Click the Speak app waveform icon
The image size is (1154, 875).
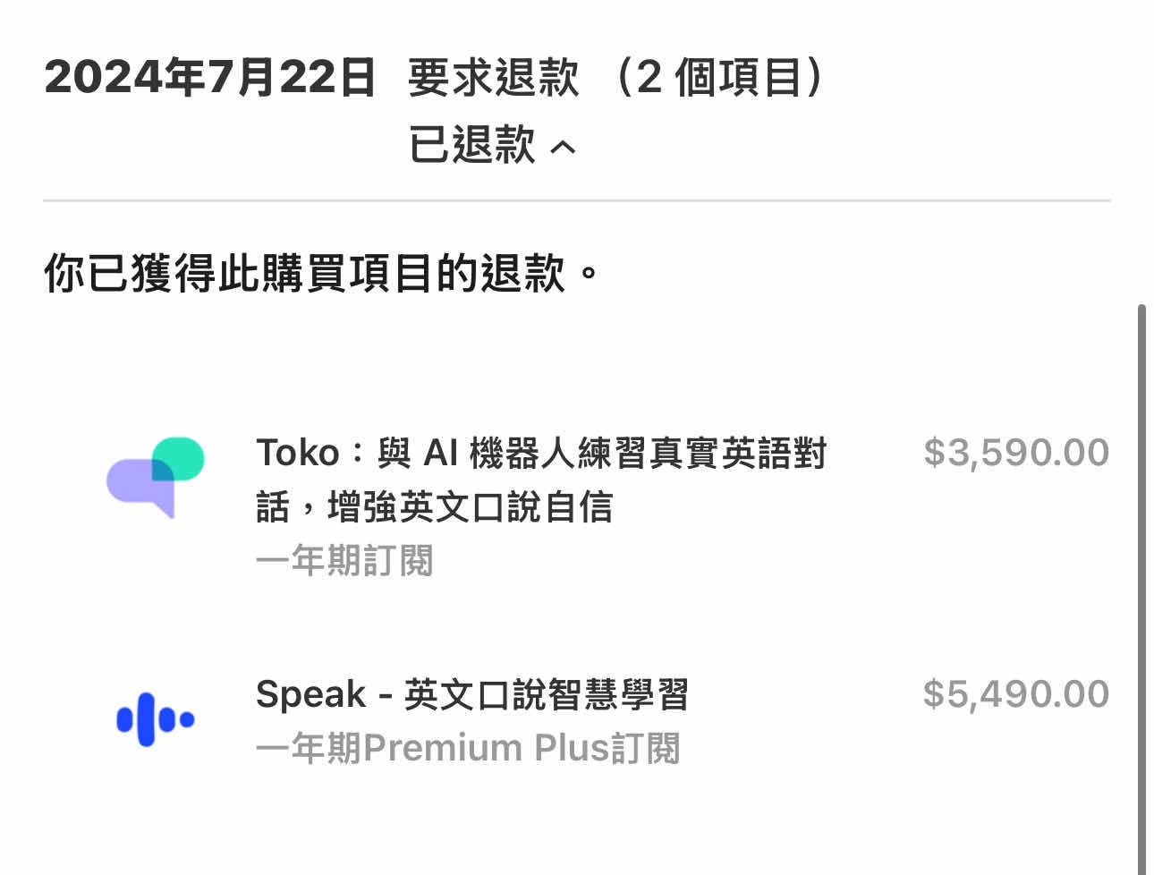tap(156, 719)
